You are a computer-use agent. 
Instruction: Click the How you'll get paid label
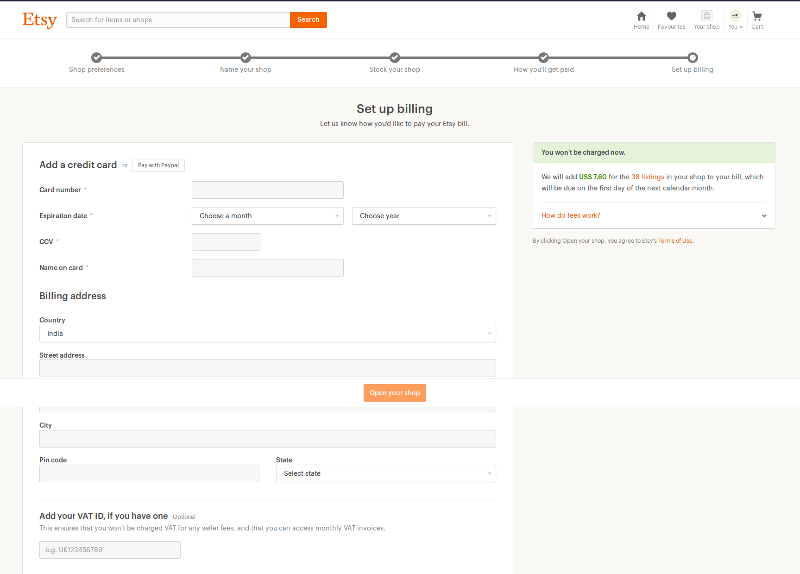[x=543, y=69]
